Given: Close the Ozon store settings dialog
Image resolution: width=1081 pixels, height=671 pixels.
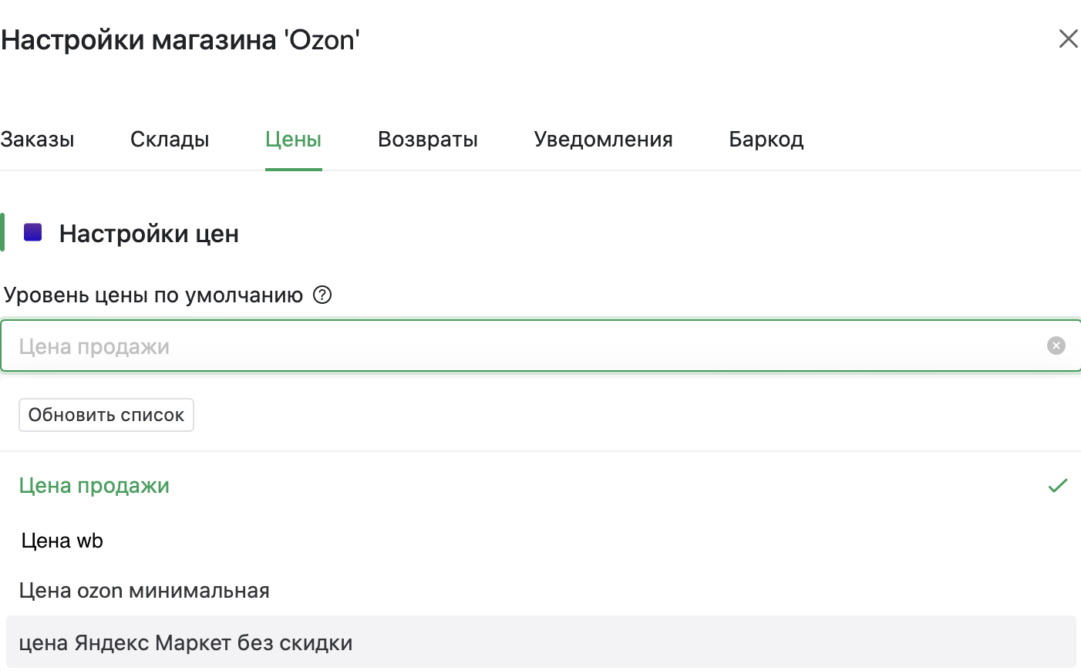Looking at the screenshot, I should [1068, 39].
